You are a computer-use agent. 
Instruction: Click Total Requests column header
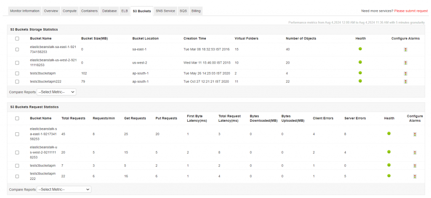(74, 118)
